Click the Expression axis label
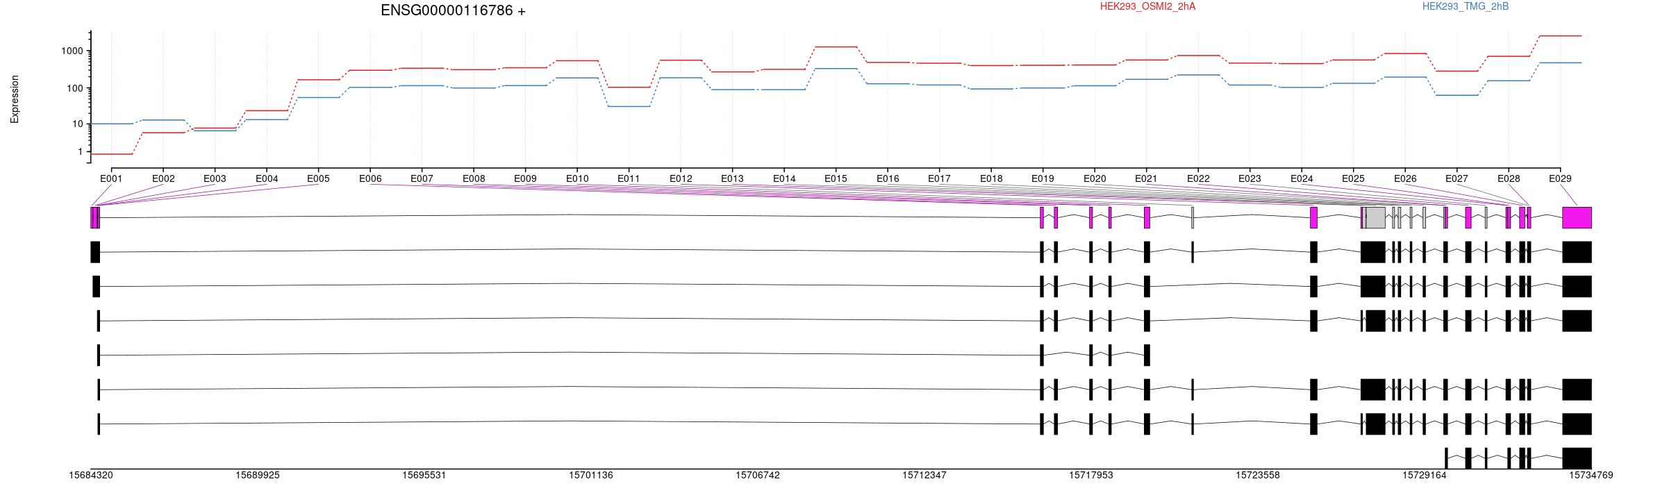The image size is (1667, 486). point(15,99)
